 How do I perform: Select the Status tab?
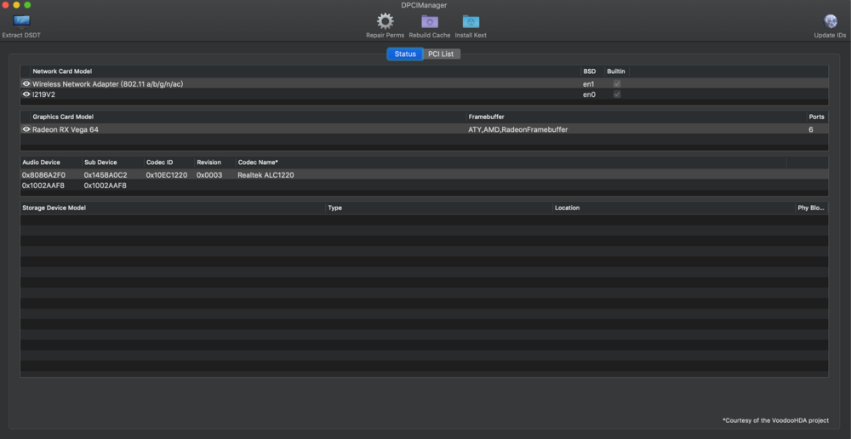(x=405, y=54)
